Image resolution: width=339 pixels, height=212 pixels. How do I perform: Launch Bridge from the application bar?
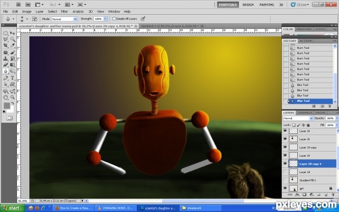(19, 5)
